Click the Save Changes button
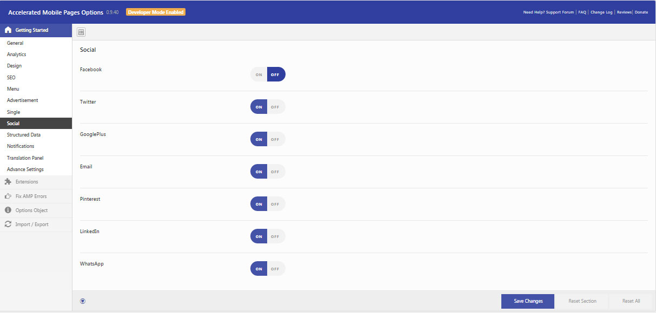 click(x=528, y=301)
